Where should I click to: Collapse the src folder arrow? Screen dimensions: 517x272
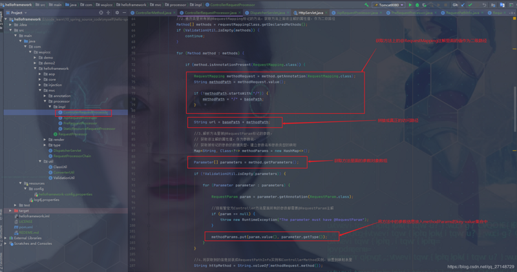(11, 30)
